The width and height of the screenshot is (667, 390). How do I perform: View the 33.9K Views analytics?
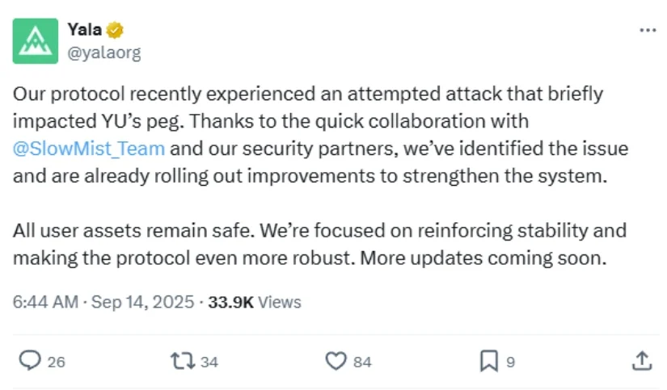255,302
